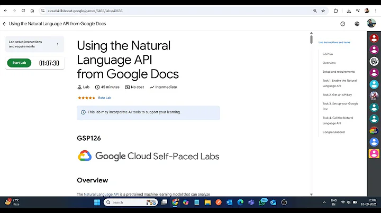Viewport: 381px width, 213px height.
Task: Open the help question mark icon
Action: (342, 24)
